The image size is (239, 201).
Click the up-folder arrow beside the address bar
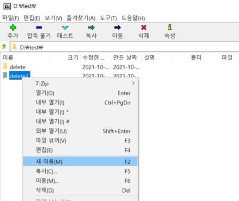(4, 46)
